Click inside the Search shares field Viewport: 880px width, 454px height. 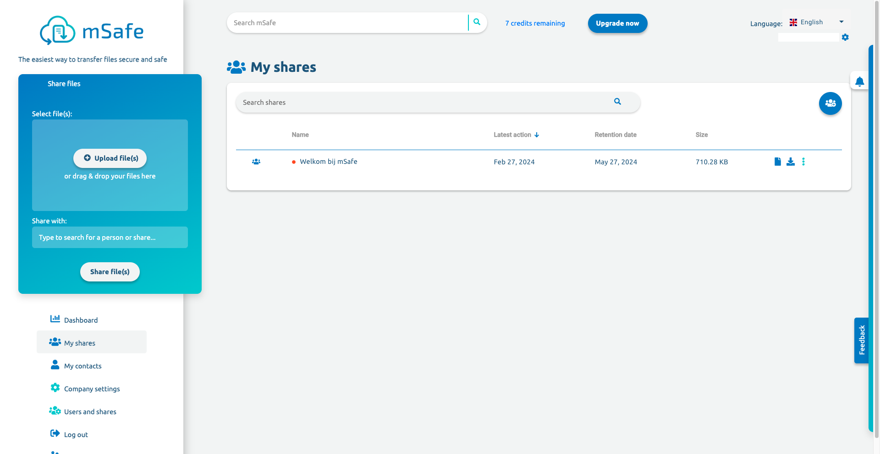click(x=412, y=102)
